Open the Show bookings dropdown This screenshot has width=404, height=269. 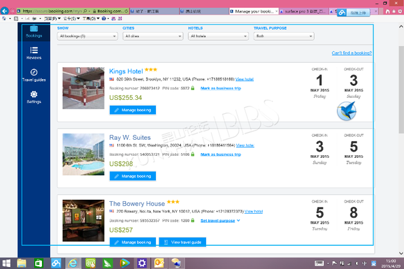click(87, 36)
